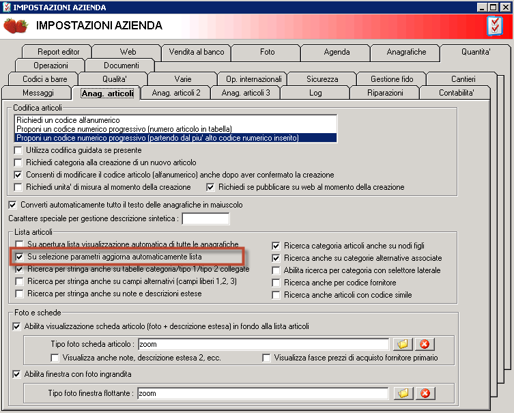Click folder icon for Tipo foto finestra flottante
The image size is (514, 413).
[x=403, y=393]
